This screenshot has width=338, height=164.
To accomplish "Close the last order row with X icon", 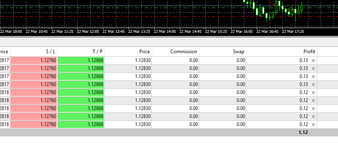I will (313, 124).
